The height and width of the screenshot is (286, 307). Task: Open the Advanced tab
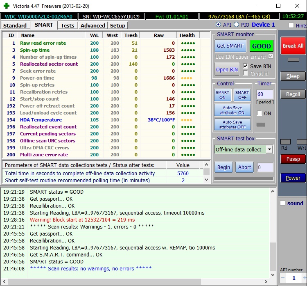pos(93,25)
